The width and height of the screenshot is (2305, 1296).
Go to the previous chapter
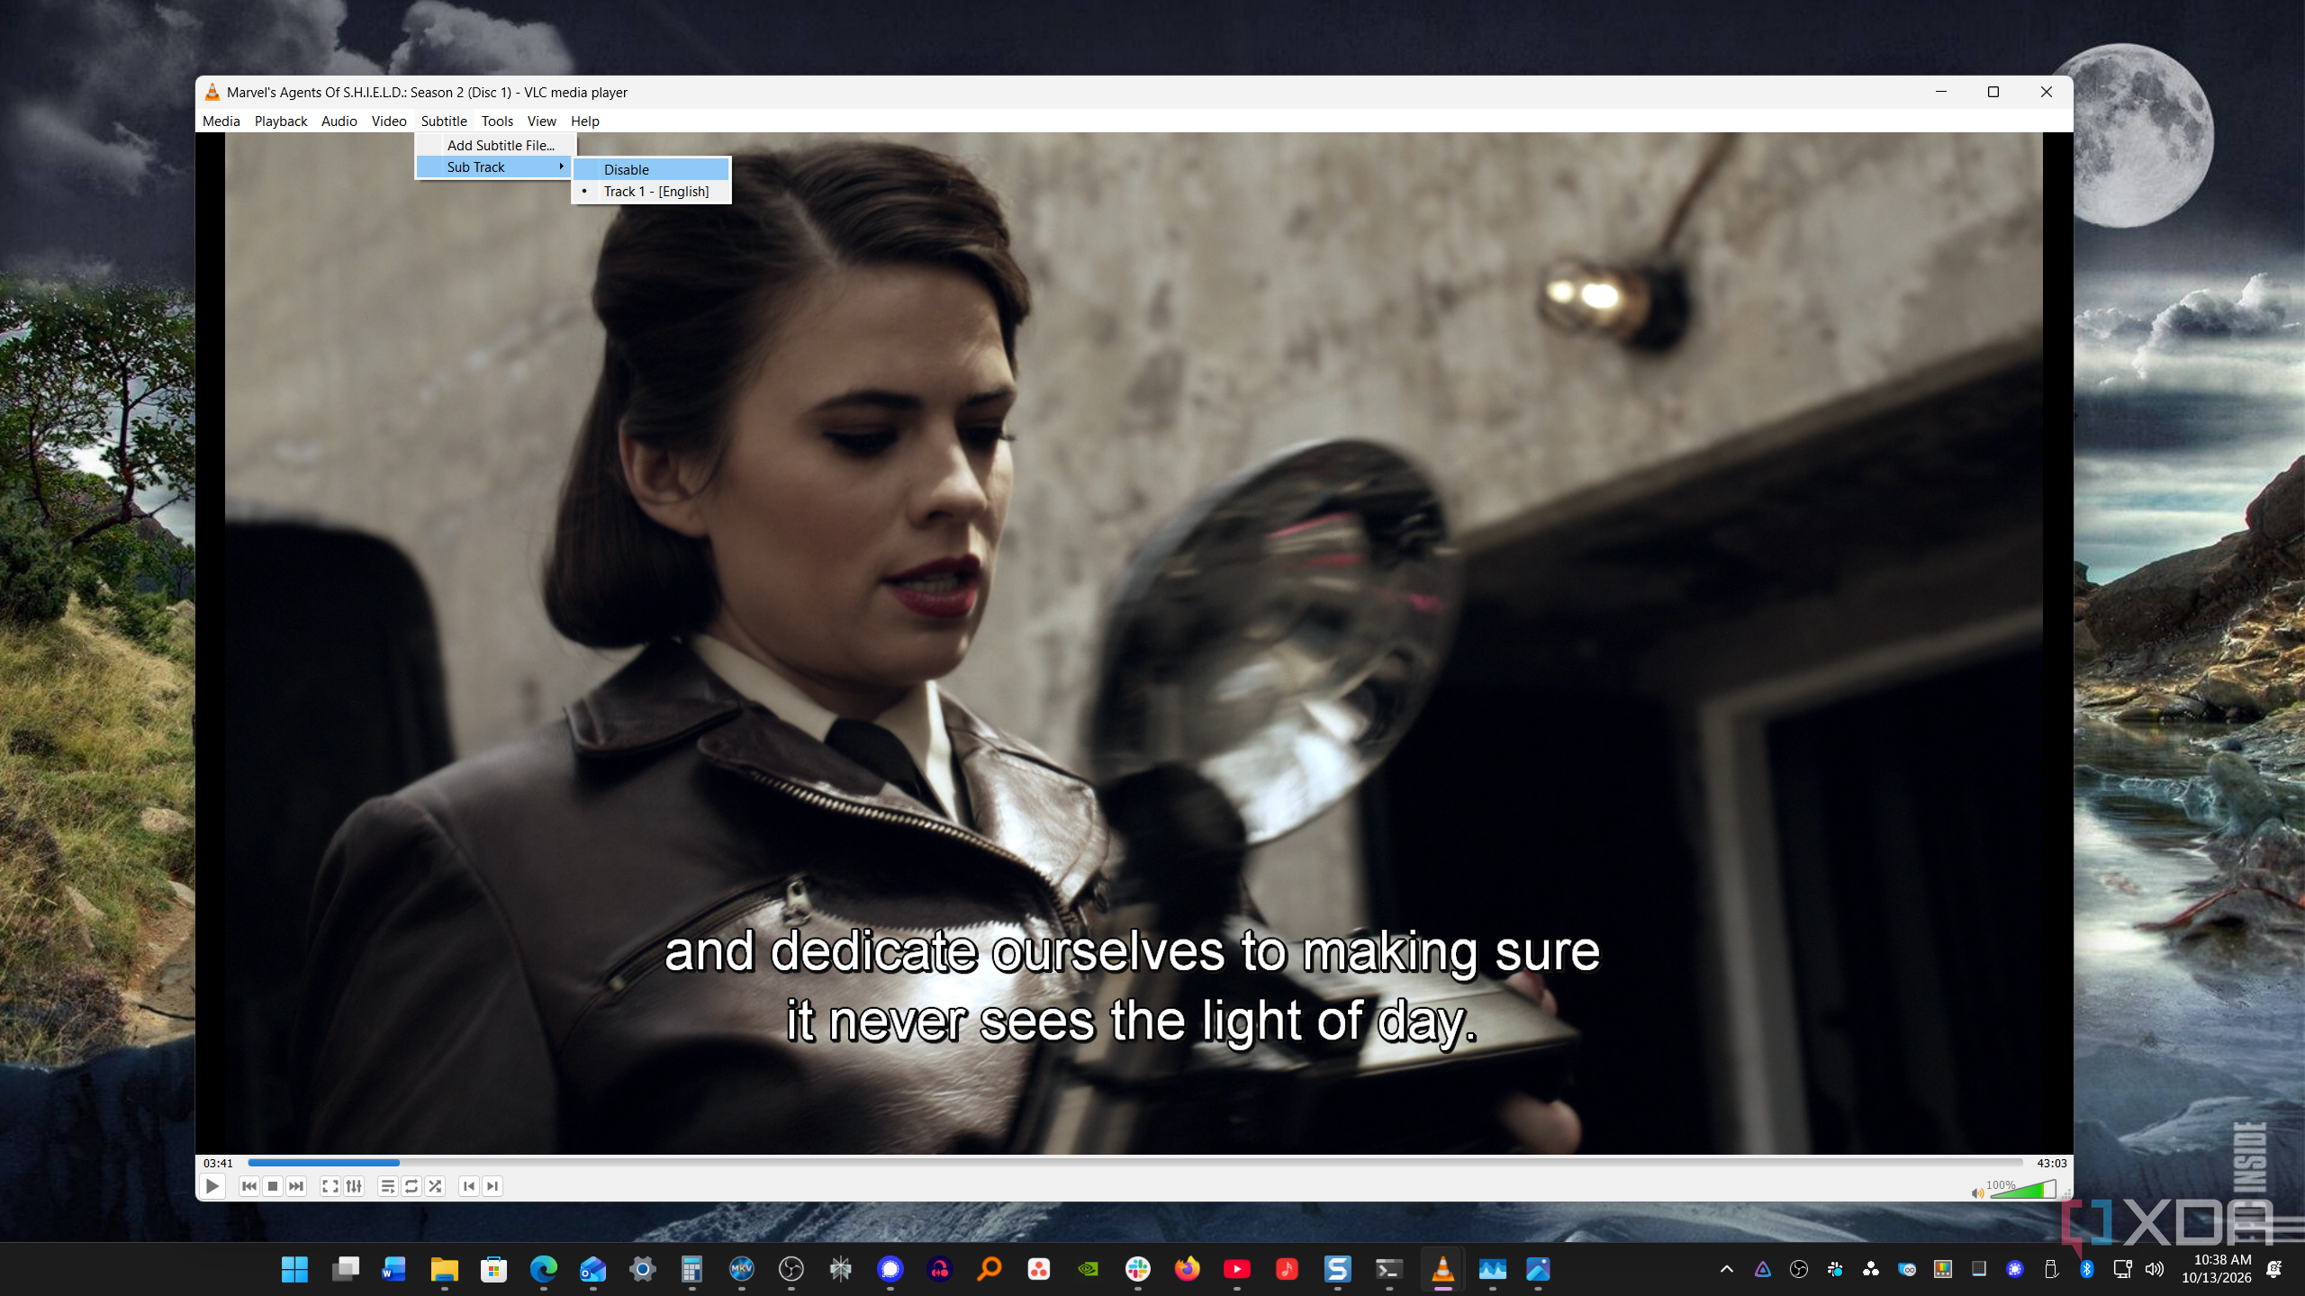469,1186
